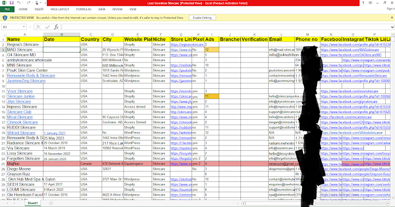
Task: Open the Help question mark icon
Action: coord(363,3)
